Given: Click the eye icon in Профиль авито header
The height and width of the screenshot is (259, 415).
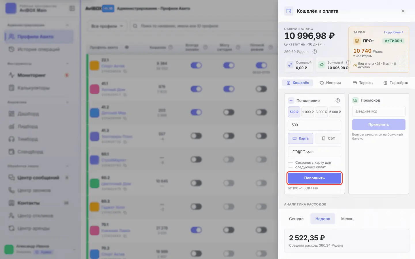Looking at the screenshot, I should point(127,47).
